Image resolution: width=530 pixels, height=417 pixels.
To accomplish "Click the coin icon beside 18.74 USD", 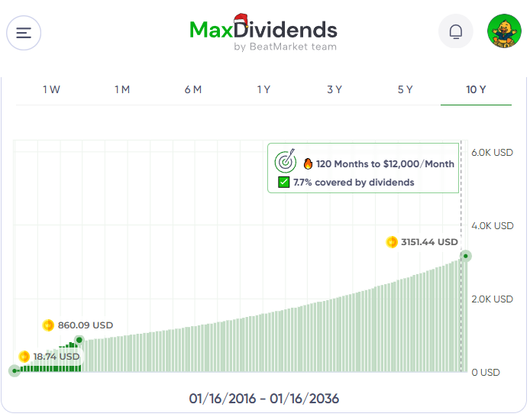I will [x=24, y=357].
